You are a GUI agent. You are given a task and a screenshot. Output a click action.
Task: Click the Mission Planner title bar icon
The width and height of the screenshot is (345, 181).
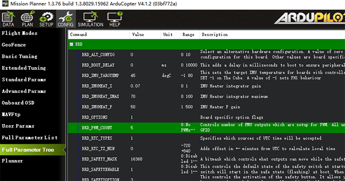[x=5, y=4]
